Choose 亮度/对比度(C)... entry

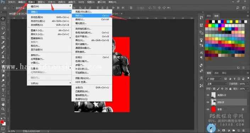(x=92, y=12)
